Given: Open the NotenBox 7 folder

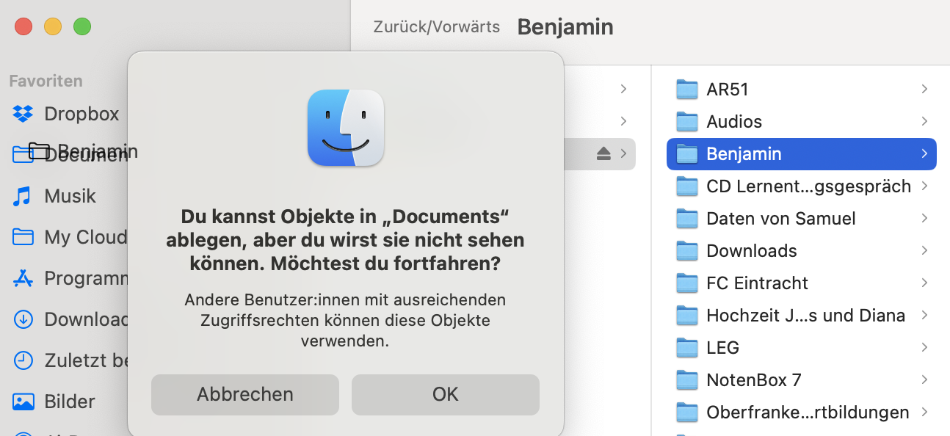Looking at the screenshot, I should click(753, 380).
